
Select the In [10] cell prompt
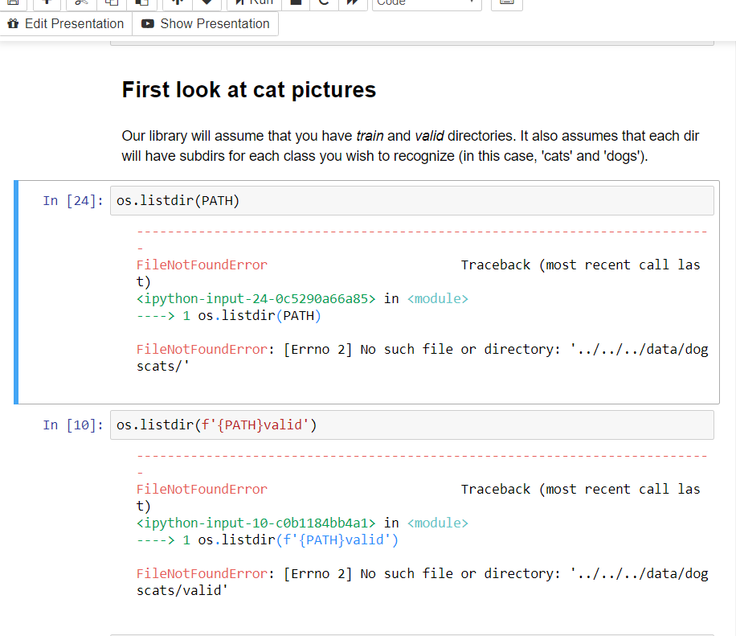73,425
